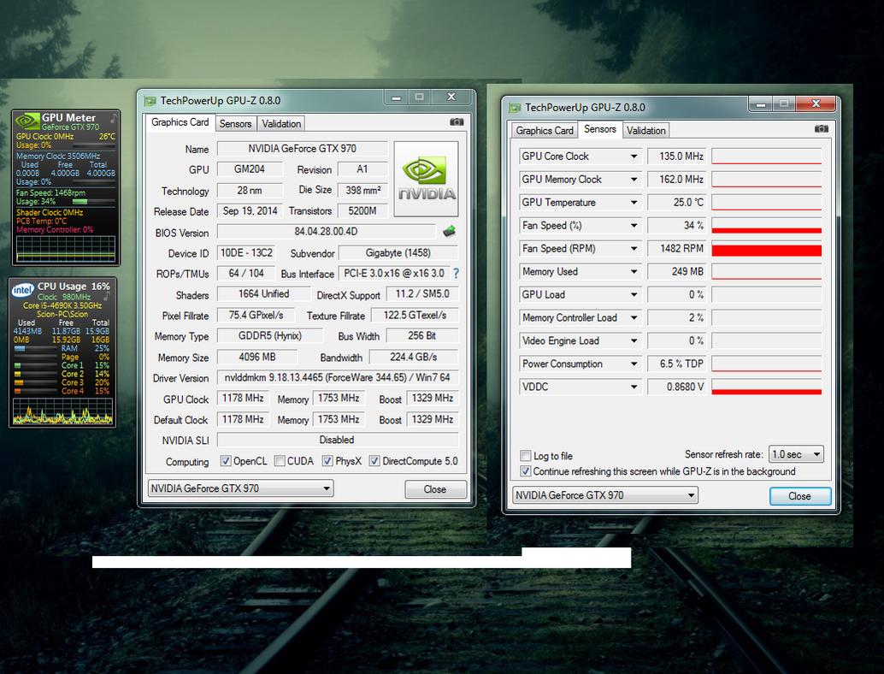This screenshot has height=674, width=884.
Task: Click the BIOS save chip icon beside the BIOS Version
Action: pyautogui.click(x=450, y=231)
